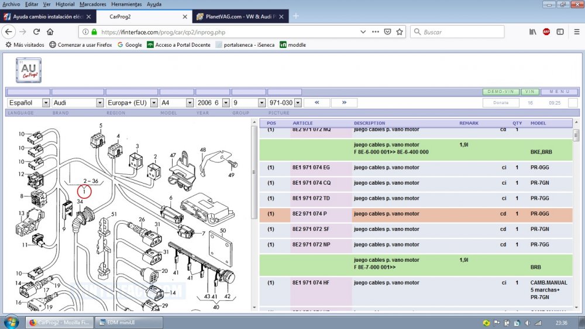
Task: Close the Ayuda cambio instalación tab
Action: [x=88, y=17]
